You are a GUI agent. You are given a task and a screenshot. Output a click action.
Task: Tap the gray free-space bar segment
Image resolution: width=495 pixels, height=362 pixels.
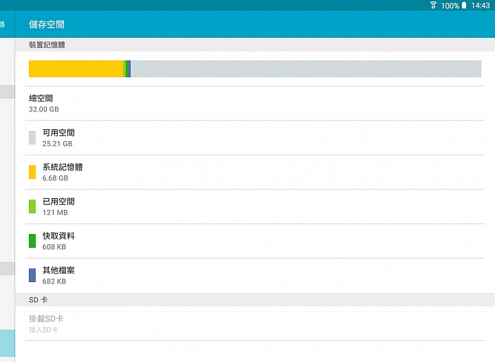tap(306, 69)
